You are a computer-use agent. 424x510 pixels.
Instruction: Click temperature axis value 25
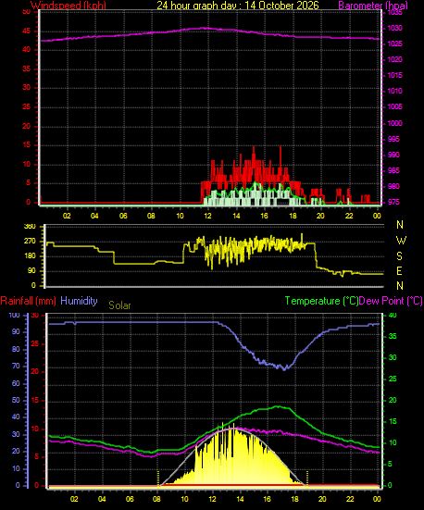(x=393, y=379)
